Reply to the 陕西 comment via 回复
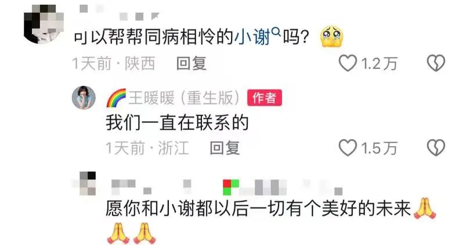The width and height of the screenshot is (466, 245). tap(192, 64)
